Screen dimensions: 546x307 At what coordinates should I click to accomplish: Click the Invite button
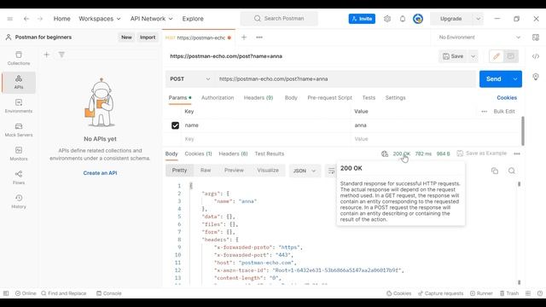pos(362,19)
